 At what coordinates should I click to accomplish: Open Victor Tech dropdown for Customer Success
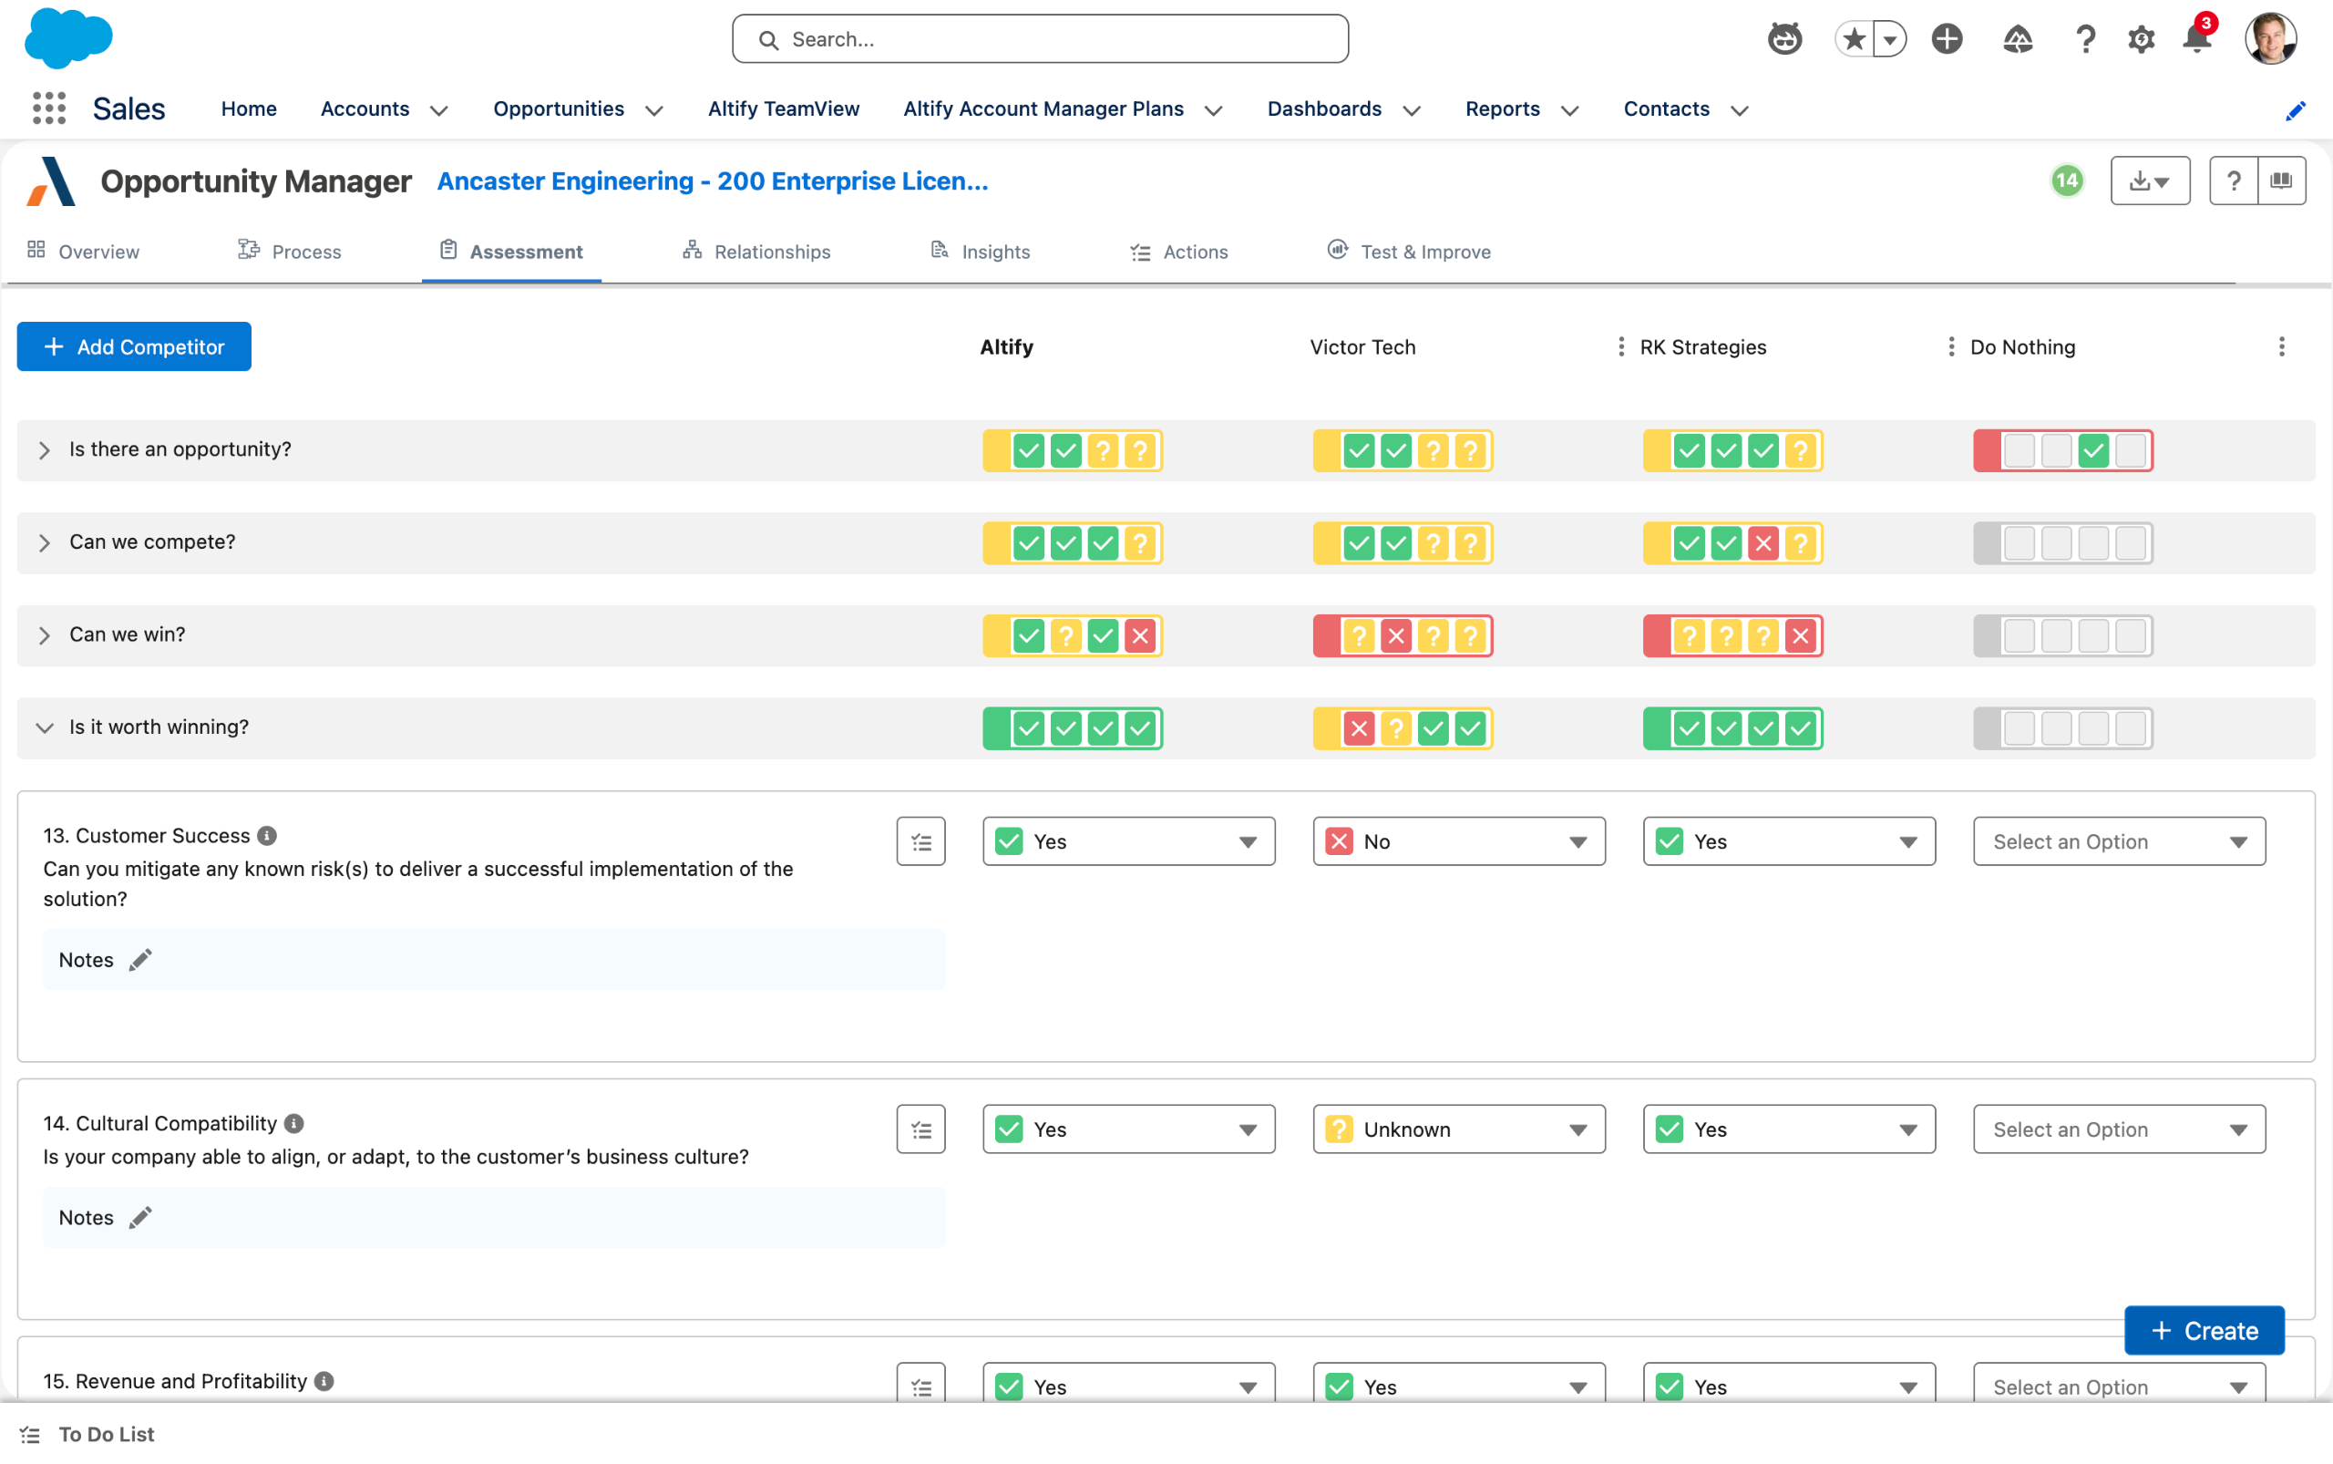pyautogui.click(x=1459, y=841)
